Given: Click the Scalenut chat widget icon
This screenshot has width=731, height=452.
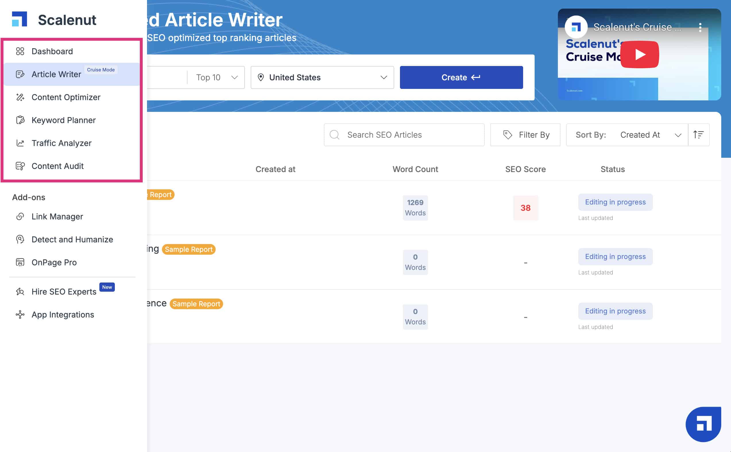Looking at the screenshot, I should (x=703, y=424).
